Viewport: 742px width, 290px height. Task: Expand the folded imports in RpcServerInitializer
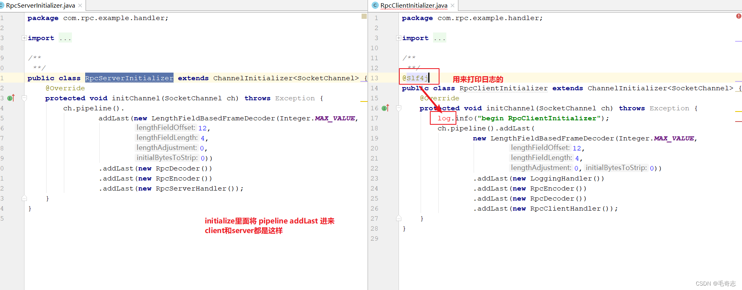coord(24,38)
